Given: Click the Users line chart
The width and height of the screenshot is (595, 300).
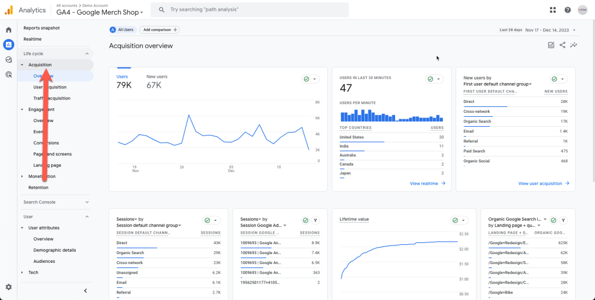Looking at the screenshot, I should (x=214, y=133).
